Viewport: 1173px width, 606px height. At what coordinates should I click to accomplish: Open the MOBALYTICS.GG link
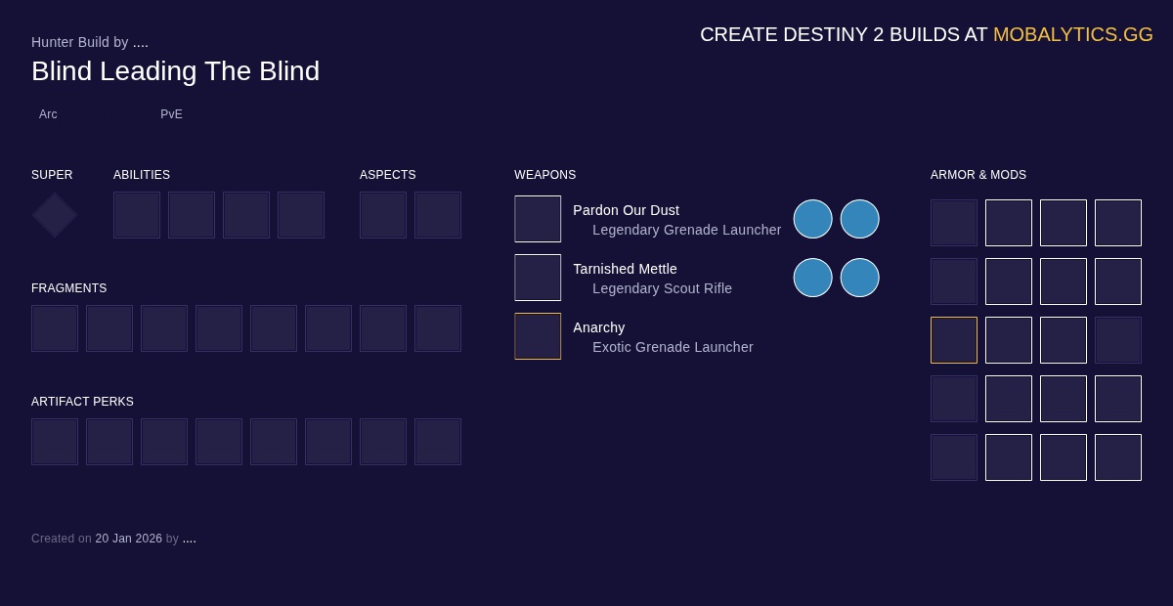tap(1073, 34)
